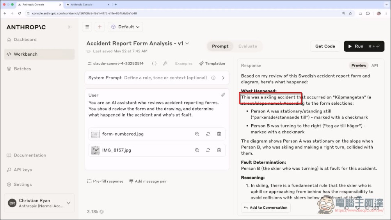Switch response view to API
This screenshot has height=220, width=391.
pos(375,65)
